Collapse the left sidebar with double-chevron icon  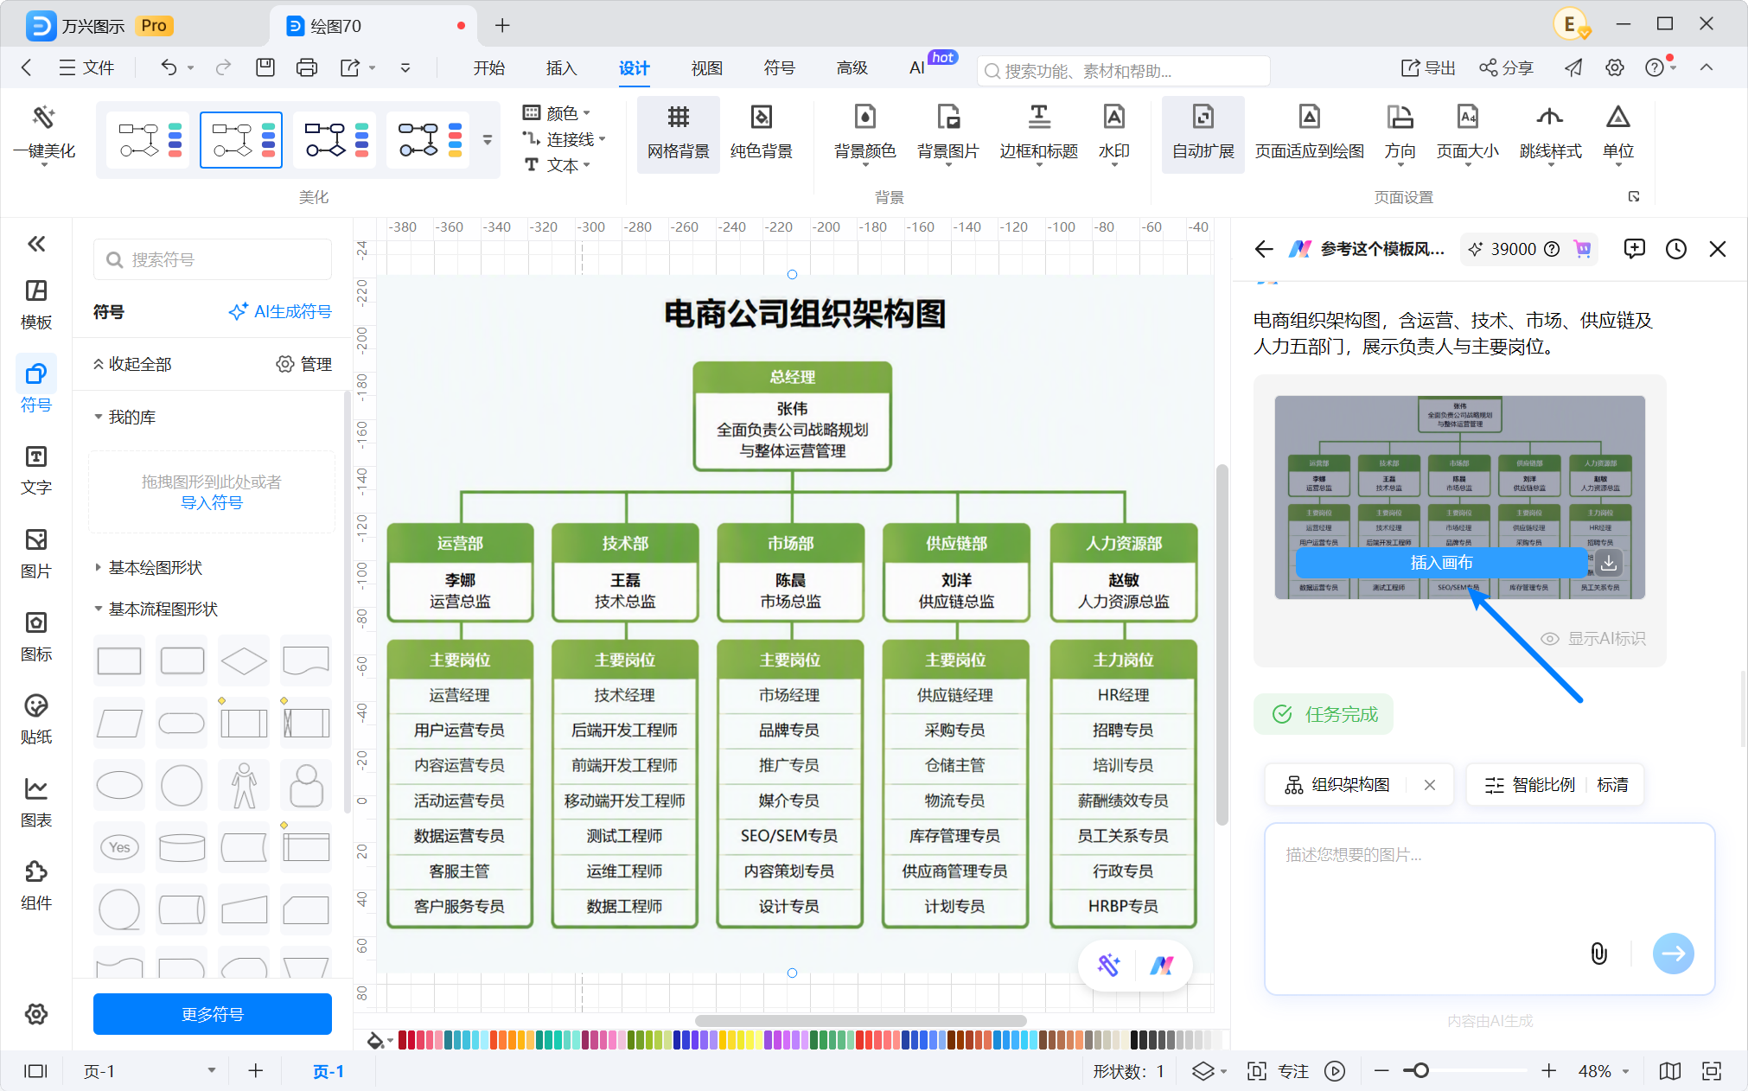35,244
